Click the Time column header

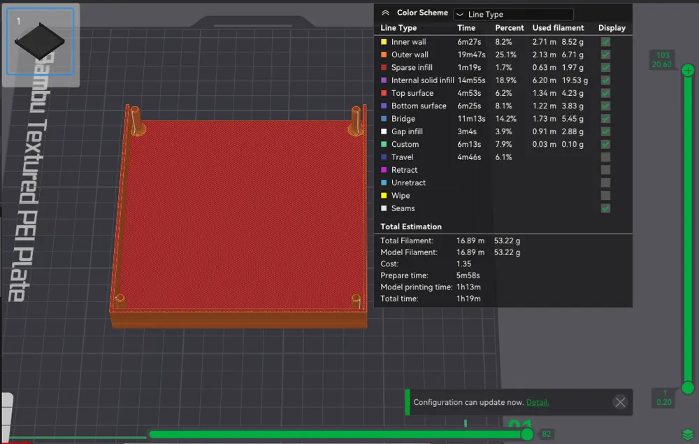(x=466, y=28)
